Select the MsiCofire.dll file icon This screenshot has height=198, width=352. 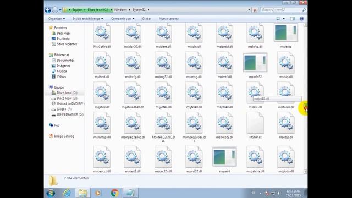pyautogui.click(x=102, y=33)
